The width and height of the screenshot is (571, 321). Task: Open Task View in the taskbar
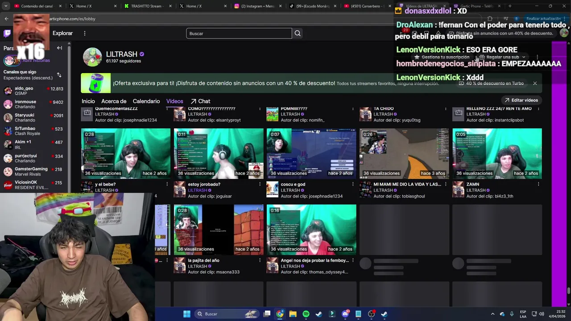click(267, 314)
